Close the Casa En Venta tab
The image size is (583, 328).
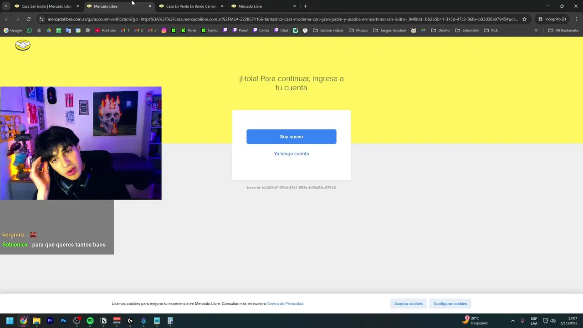[x=222, y=6]
